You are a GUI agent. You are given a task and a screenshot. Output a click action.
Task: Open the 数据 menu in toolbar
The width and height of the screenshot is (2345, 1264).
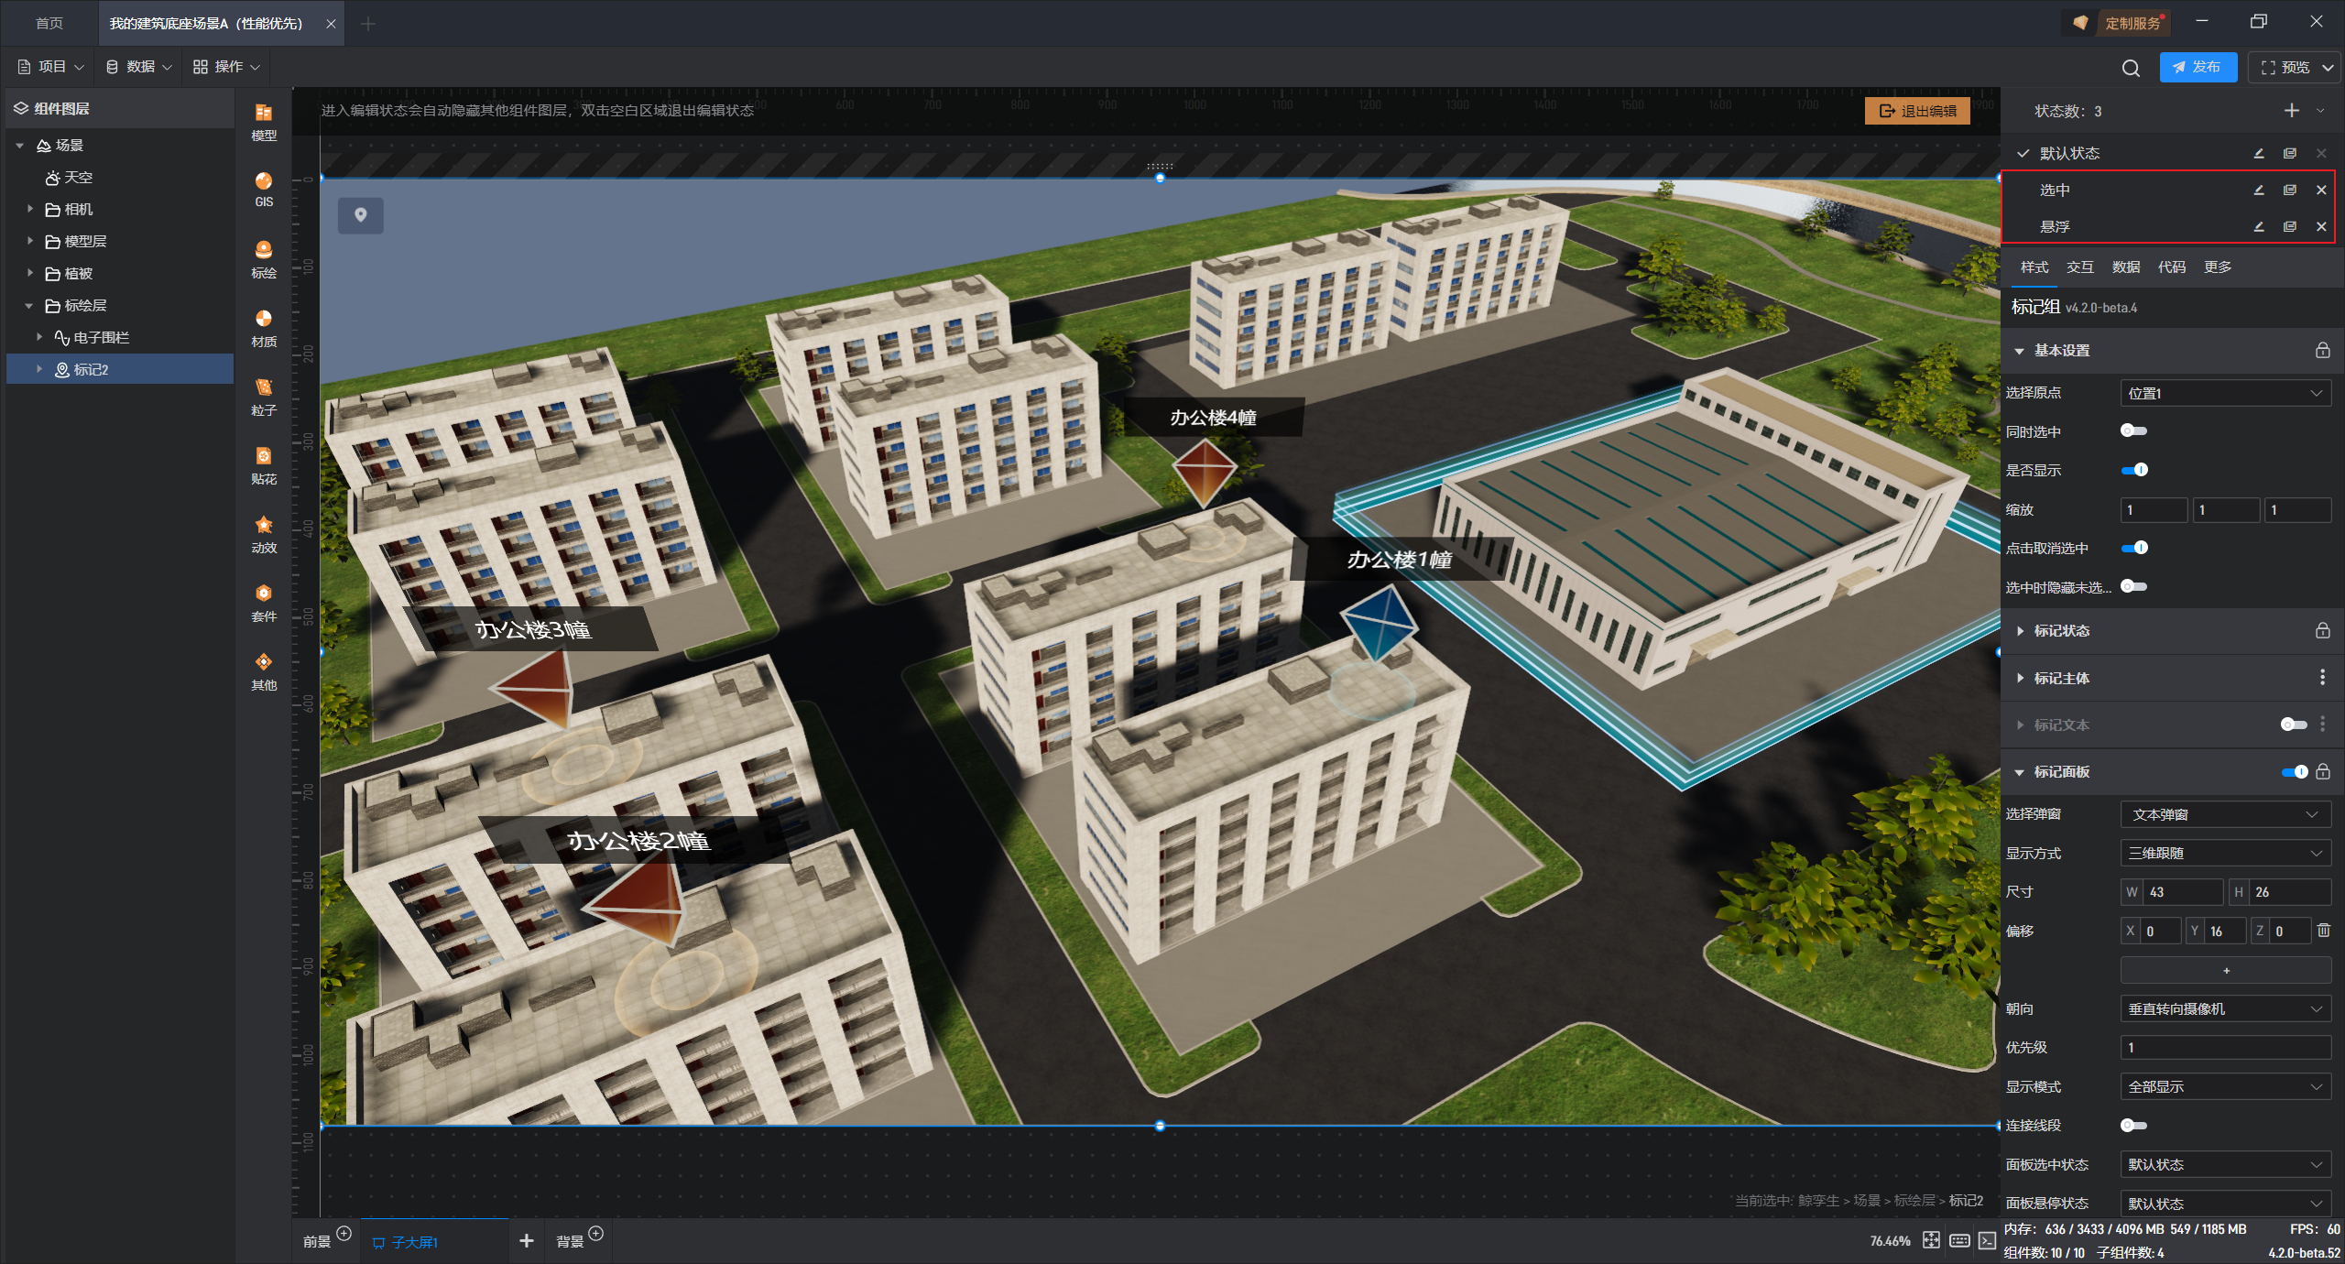coord(138,67)
